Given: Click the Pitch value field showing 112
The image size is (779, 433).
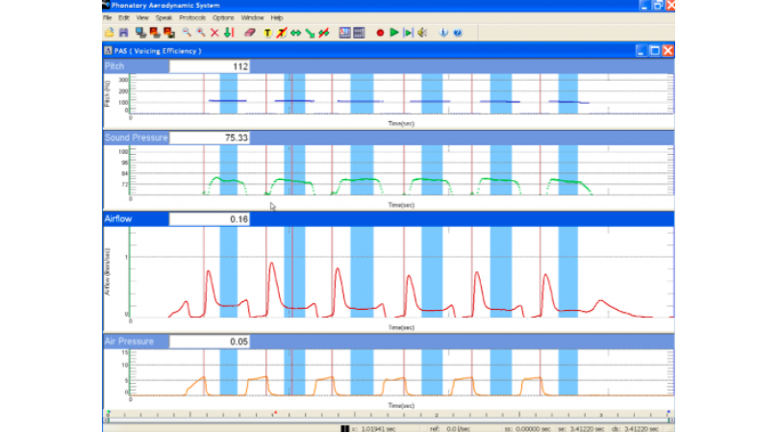Looking at the screenshot, I should pos(210,66).
